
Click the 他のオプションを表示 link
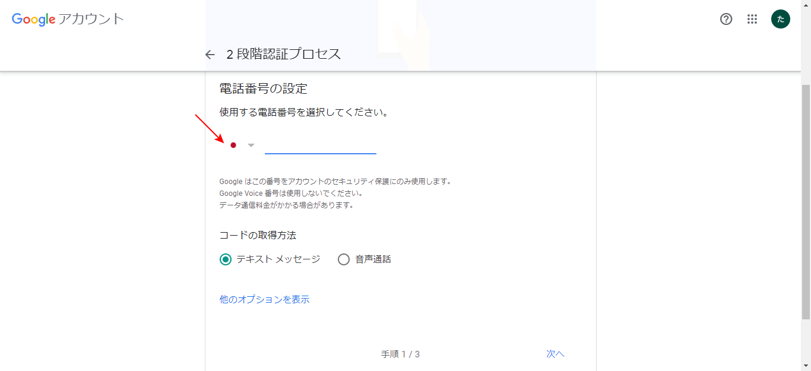(x=265, y=300)
